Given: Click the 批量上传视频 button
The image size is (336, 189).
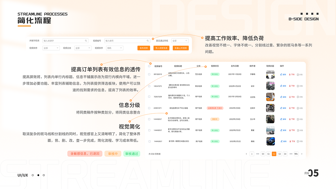Looking at the screenshot, I should 181,48.
